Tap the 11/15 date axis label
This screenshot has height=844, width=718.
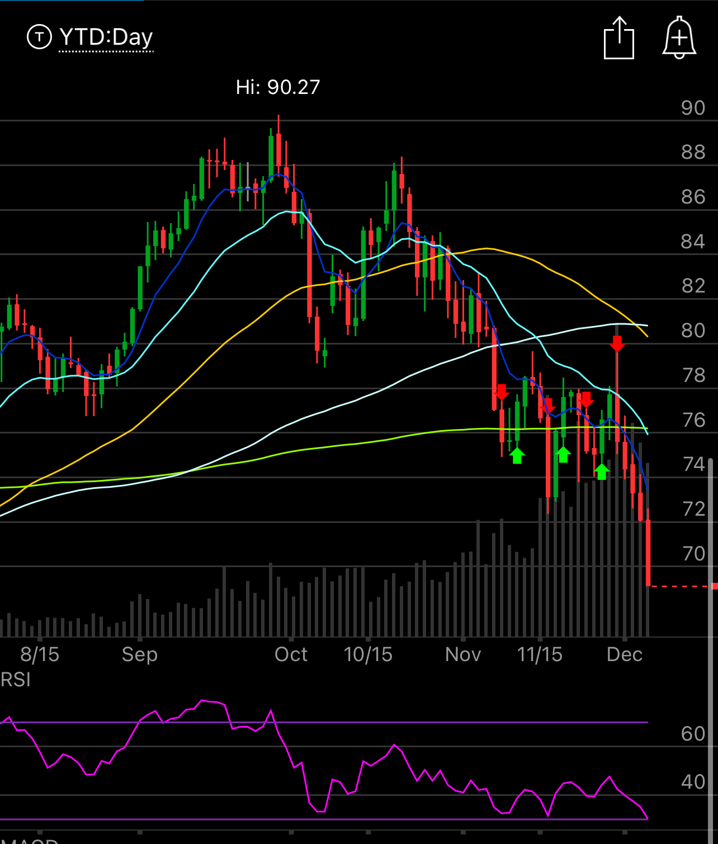click(x=540, y=654)
